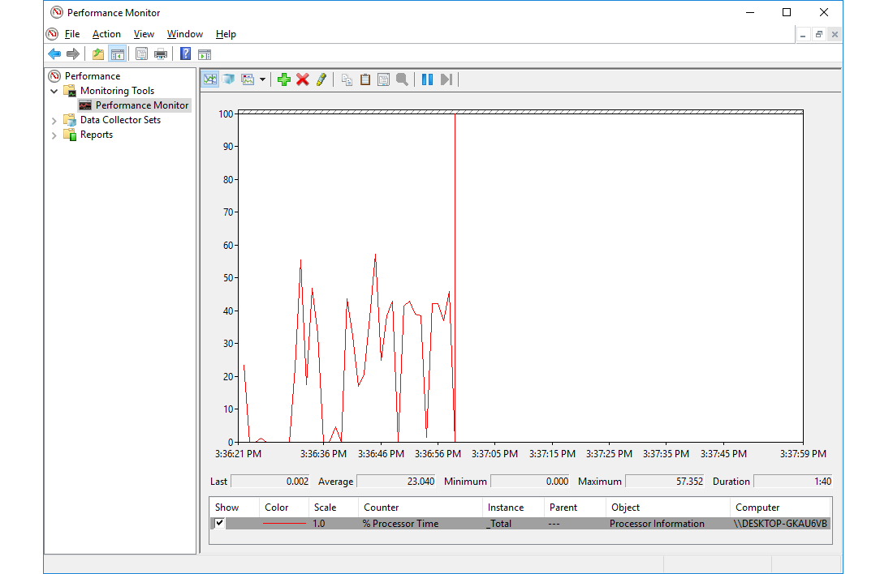The image size is (893, 574).
Task: Click the Highlight pen icon
Action: click(x=321, y=79)
